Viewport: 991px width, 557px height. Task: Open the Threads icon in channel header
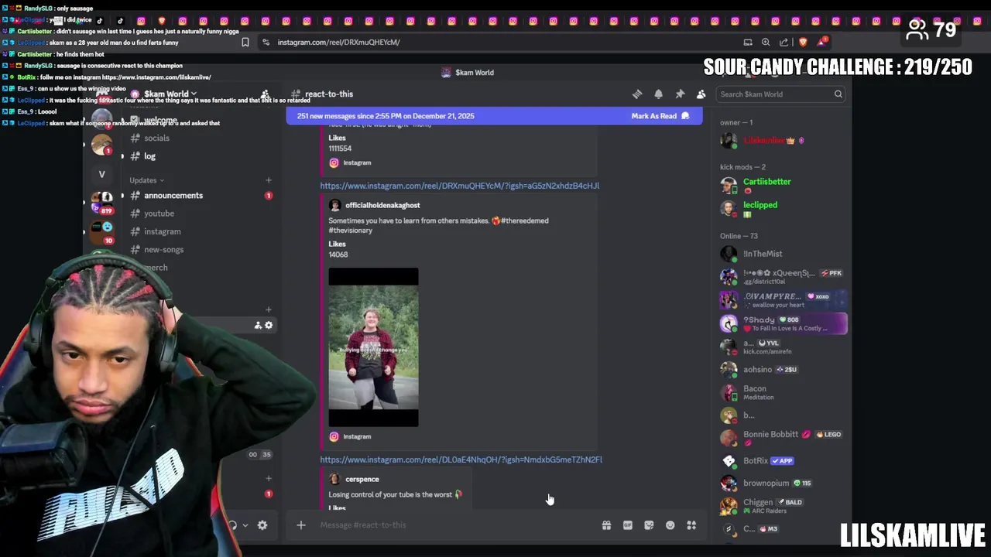point(637,94)
